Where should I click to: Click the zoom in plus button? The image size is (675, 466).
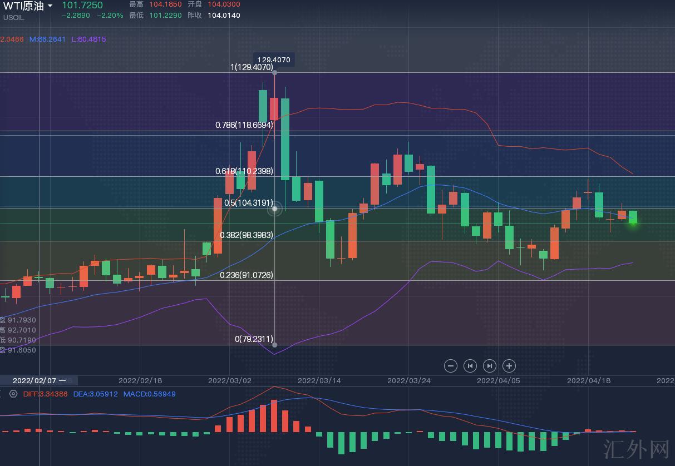(x=509, y=365)
